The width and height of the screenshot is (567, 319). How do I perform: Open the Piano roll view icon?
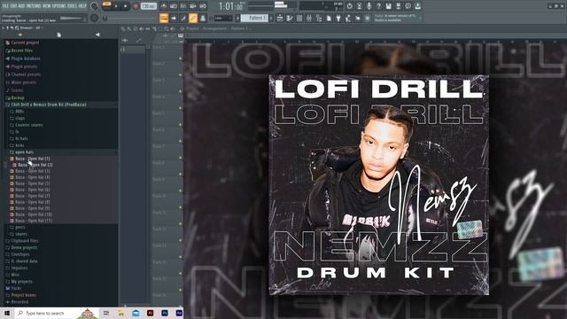[290, 18]
